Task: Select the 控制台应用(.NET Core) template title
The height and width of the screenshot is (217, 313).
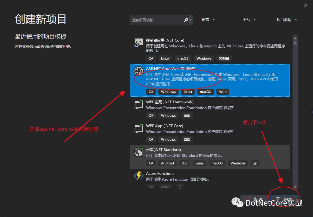Action: click(165, 40)
